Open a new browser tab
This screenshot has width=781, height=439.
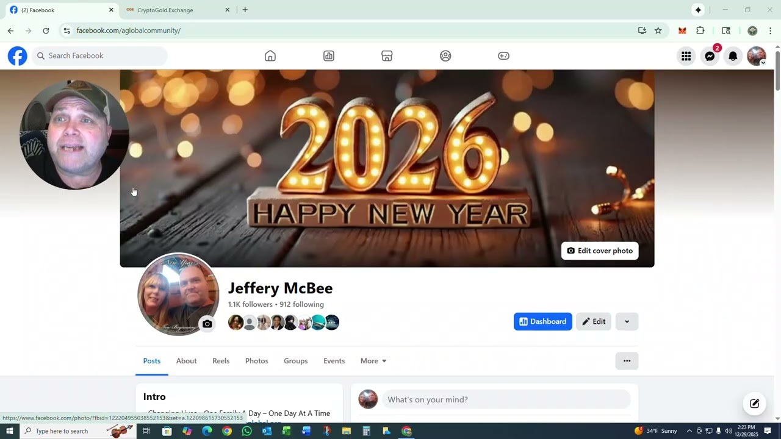(x=245, y=10)
